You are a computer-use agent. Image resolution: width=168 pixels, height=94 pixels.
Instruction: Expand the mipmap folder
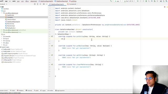coord(2,41)
